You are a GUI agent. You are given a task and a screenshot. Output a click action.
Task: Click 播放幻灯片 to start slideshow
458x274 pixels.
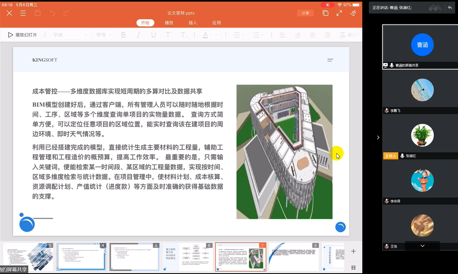[x=23, y=35]
